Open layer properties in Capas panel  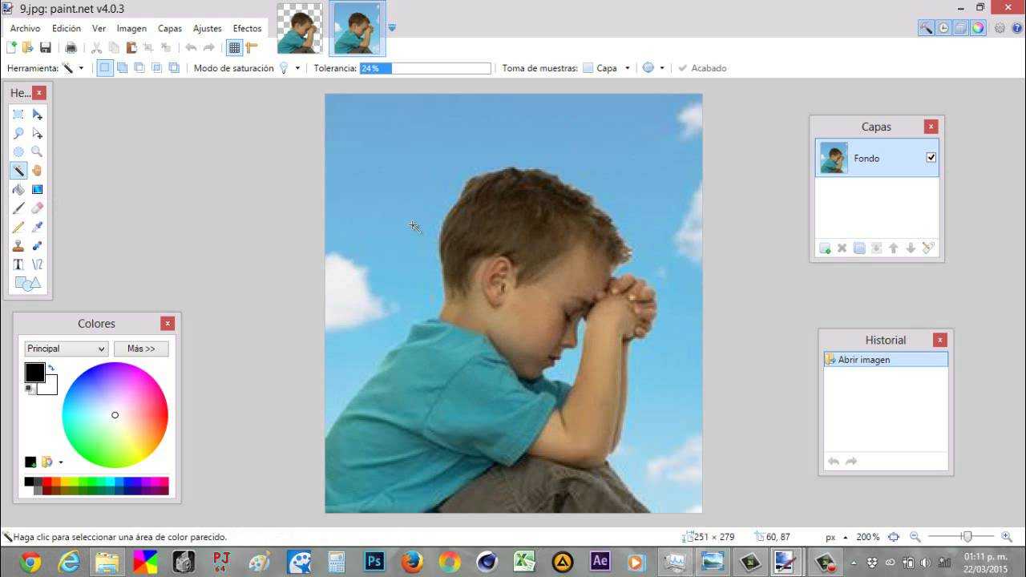pyautogui.click(x=928, y=248)
